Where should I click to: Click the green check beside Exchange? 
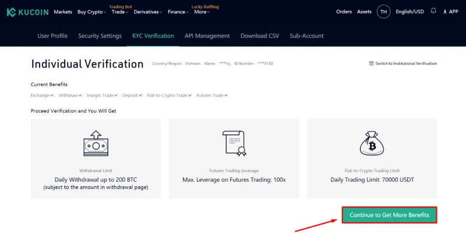pos(52,95)
